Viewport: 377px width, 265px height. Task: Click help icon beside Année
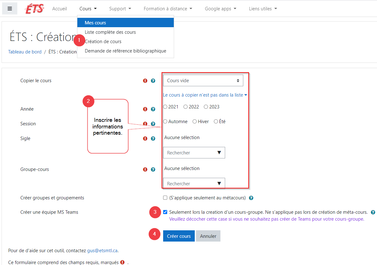point(153,109)
